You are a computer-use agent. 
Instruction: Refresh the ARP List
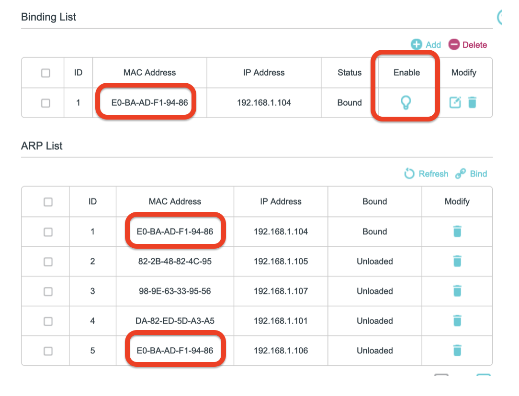426,174
